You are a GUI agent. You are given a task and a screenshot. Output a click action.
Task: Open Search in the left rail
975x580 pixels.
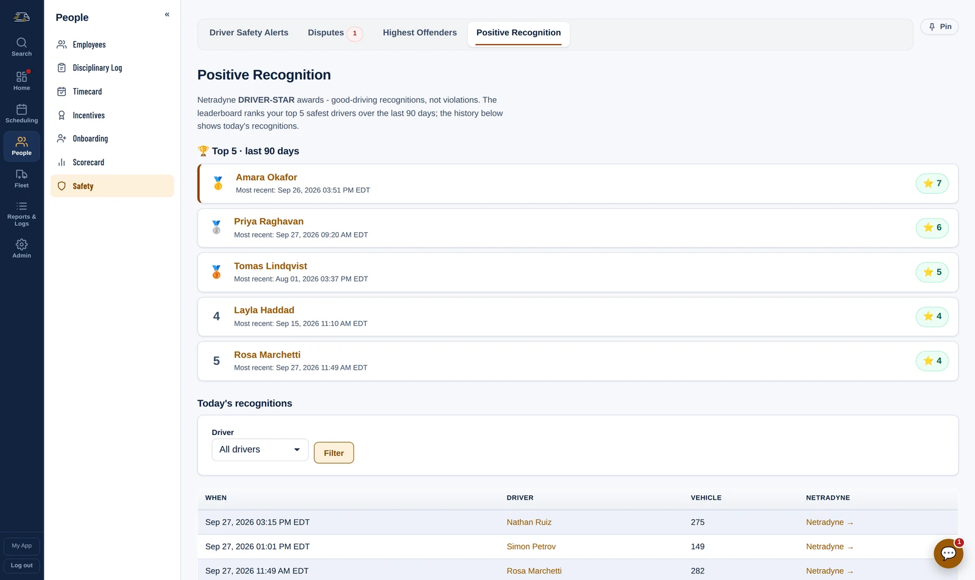21,47
